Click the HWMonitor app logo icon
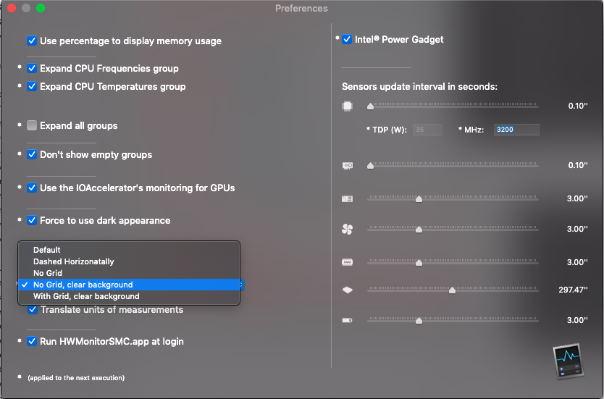Image resolution: width=604 pixels, height=399 pixels. [569, 361]
